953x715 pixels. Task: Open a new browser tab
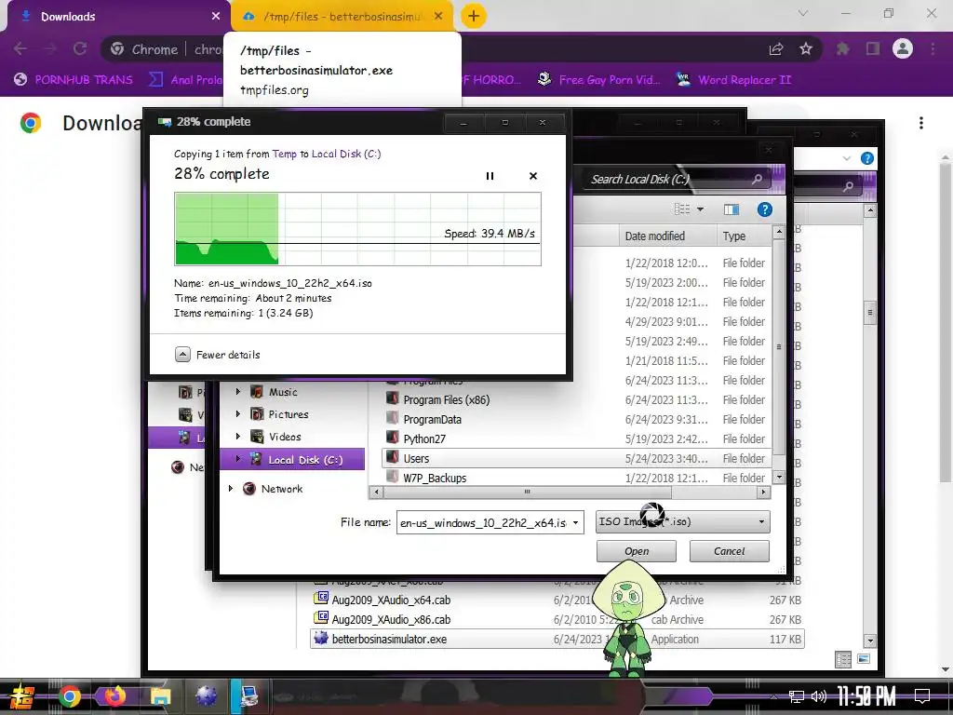click(x=474, y=17)
